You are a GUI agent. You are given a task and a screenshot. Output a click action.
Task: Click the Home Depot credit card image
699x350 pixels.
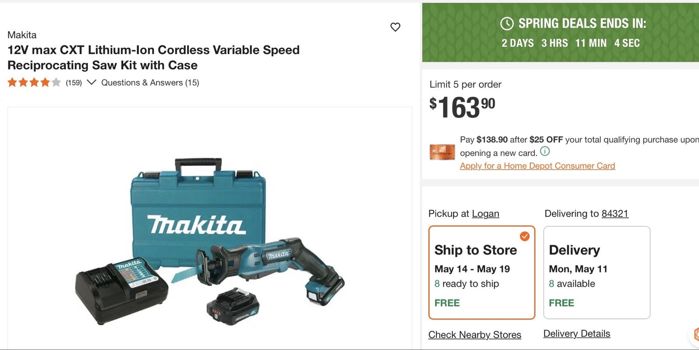(x=442, y=152)
